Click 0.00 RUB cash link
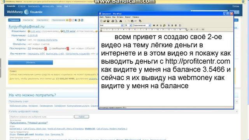This screenshot has height=140, width=249. (x=33, y=35)
